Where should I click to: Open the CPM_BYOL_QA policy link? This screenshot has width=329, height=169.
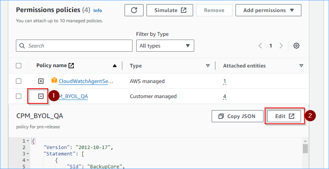73,97
